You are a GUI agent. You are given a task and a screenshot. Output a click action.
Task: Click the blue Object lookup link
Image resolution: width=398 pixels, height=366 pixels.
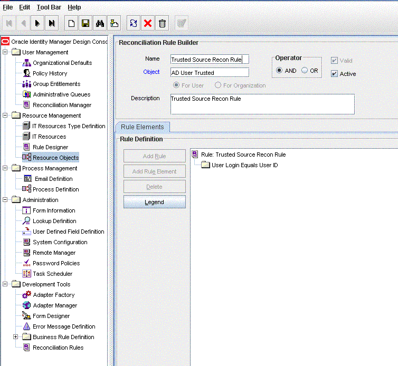[x=151, y=72]
